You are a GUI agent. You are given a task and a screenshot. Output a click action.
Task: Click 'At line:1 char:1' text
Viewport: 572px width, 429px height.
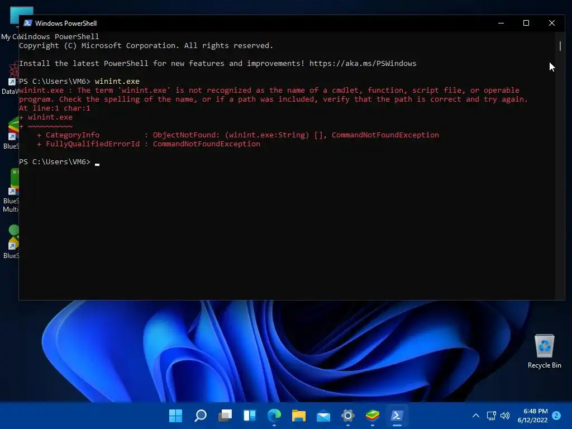[x=55, y=108]
